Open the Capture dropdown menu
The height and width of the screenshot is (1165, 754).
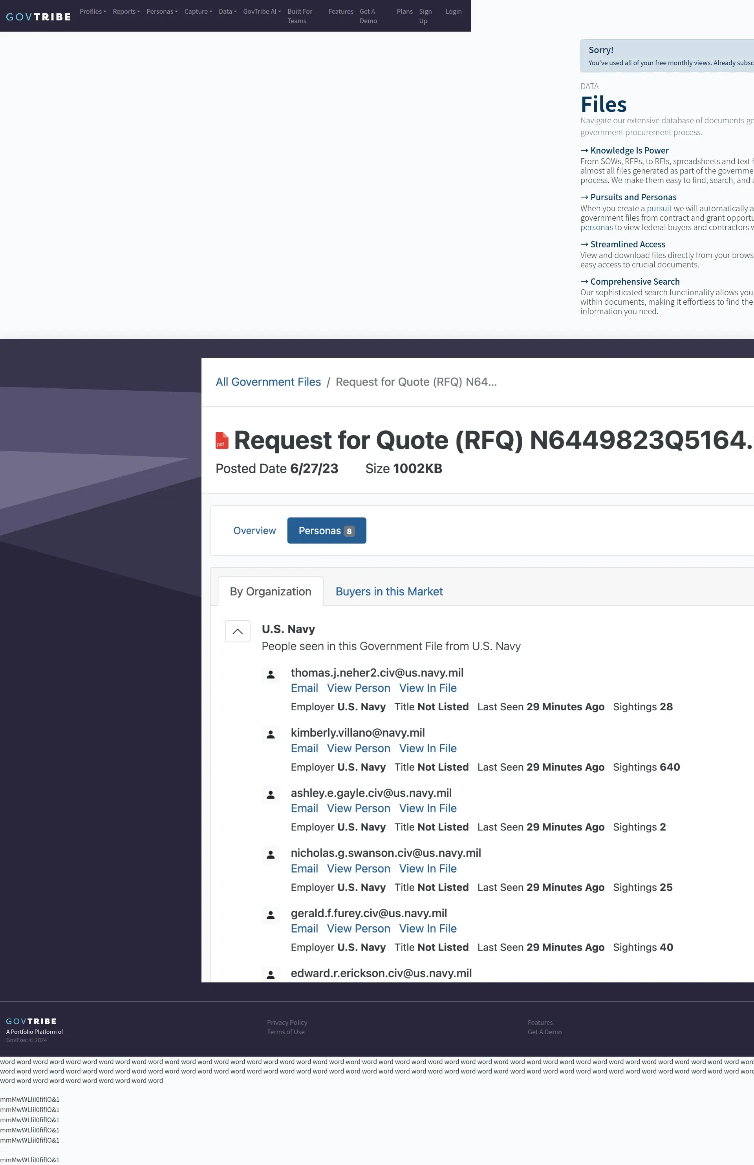[198, 11]
